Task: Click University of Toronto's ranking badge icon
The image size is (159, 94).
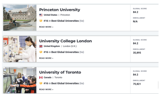Action: [41, 83]
